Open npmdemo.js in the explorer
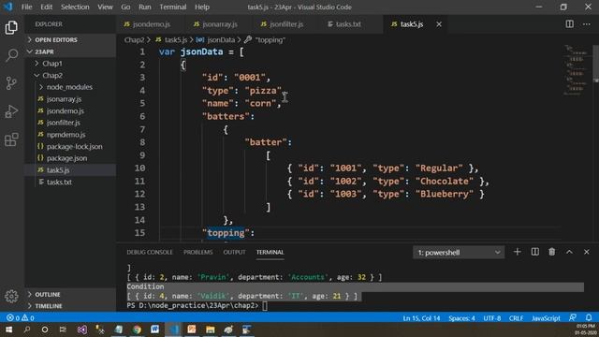This screenshot has width=599, height=337. point(66,135)
